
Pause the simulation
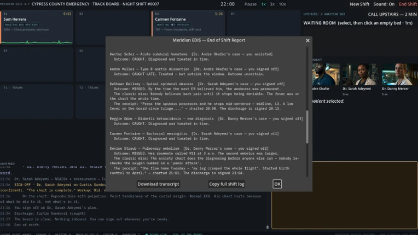coord(251,4)
